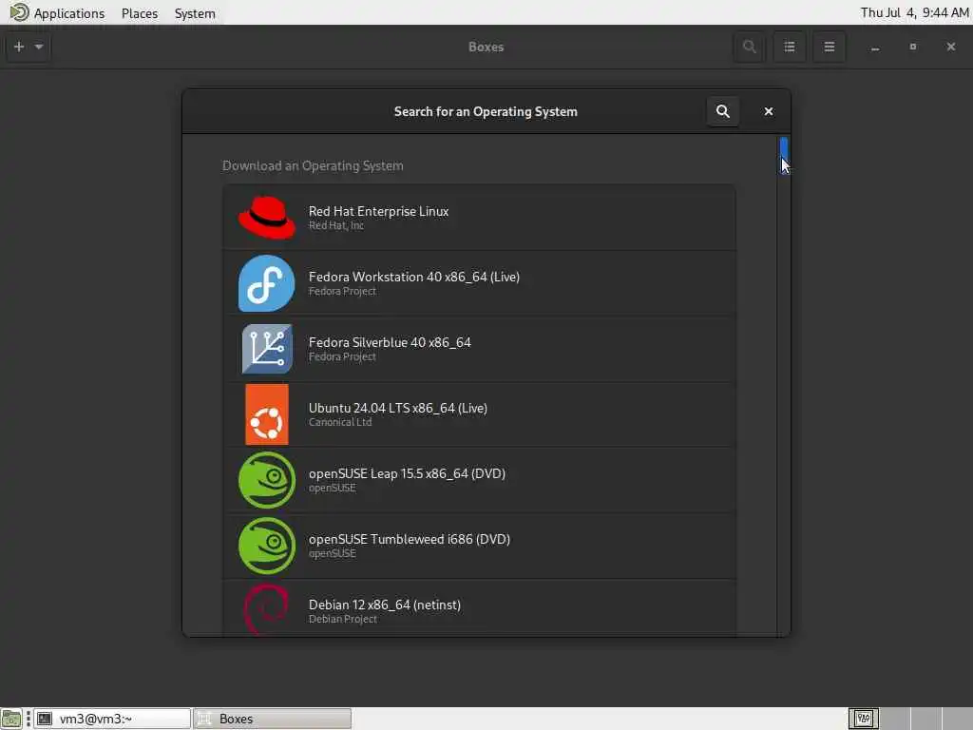973x730 pixels.
Task: Minimize the Boxes window
Action: point(875,48)
